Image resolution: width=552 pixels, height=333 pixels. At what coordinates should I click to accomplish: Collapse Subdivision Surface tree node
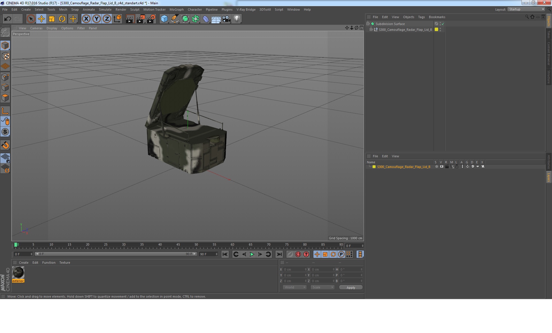click(x=368, y=24)
